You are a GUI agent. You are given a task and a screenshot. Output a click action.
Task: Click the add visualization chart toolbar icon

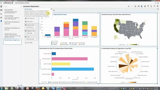[x=135, y=6]
